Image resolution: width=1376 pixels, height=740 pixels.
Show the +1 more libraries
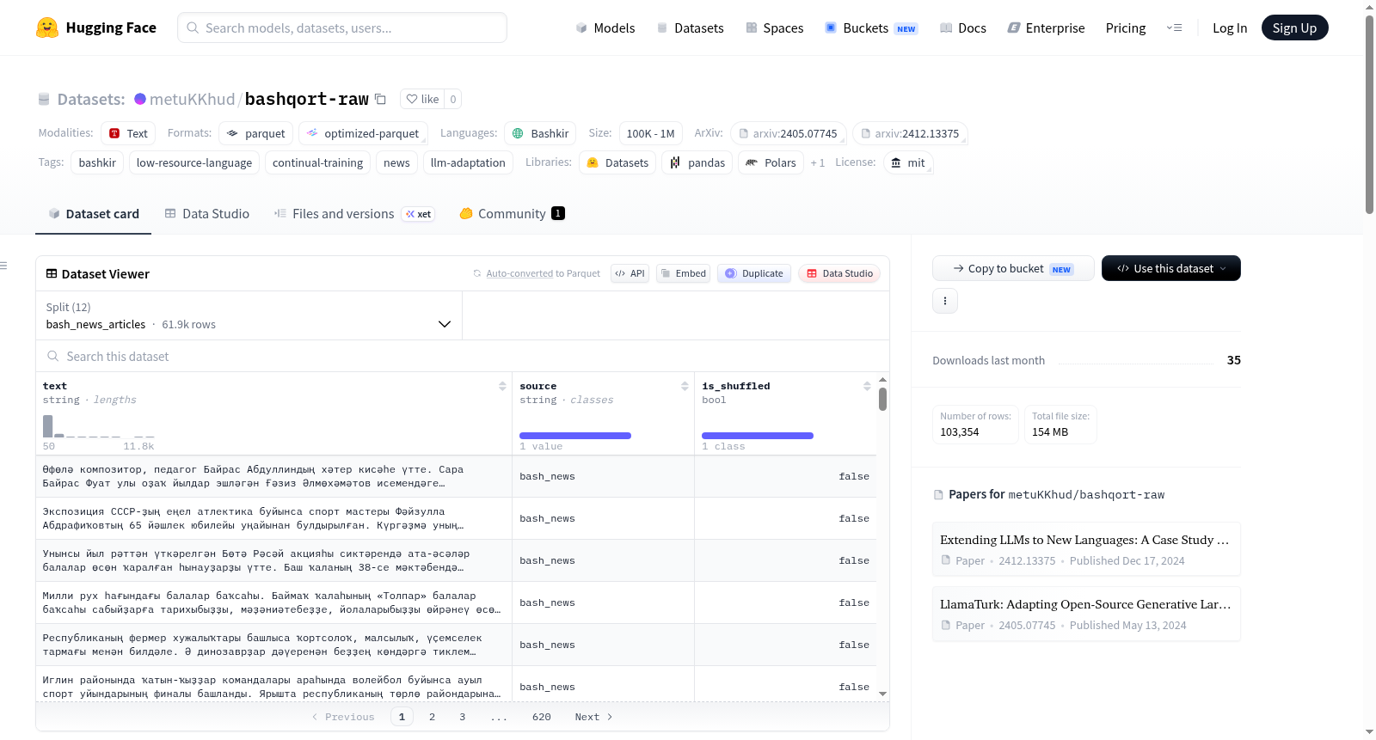(817, 163)
